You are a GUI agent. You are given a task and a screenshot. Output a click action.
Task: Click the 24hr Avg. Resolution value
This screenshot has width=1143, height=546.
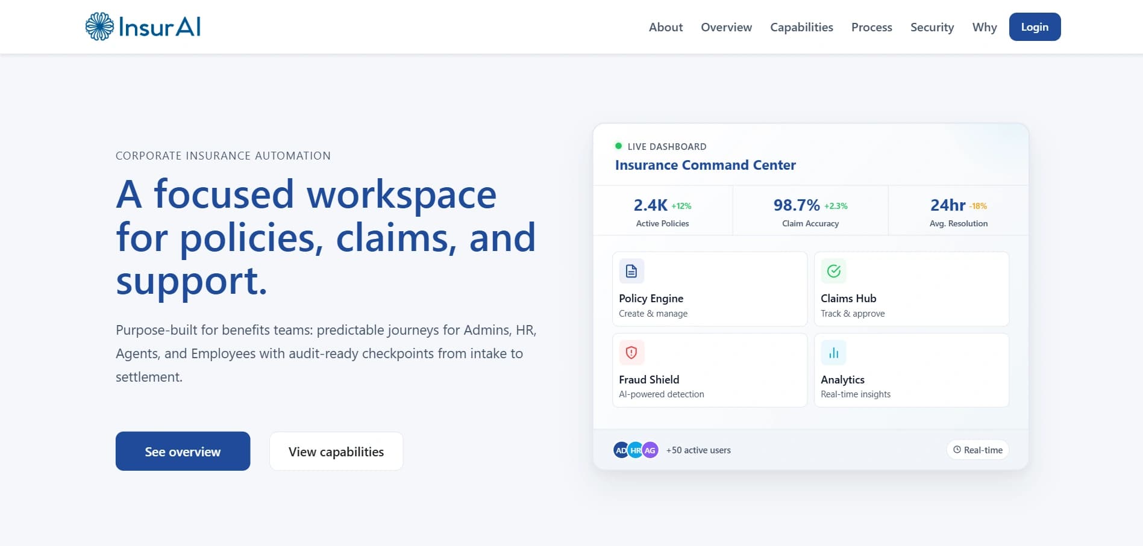948,205
